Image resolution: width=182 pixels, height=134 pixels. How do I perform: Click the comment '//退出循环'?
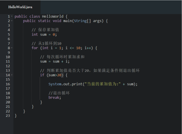pyautogui.click(x=59, y=93)
